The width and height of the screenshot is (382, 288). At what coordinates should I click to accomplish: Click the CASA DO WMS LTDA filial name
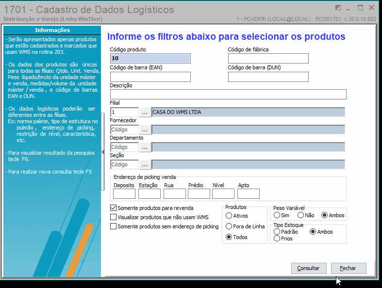(x=248, y=112)
